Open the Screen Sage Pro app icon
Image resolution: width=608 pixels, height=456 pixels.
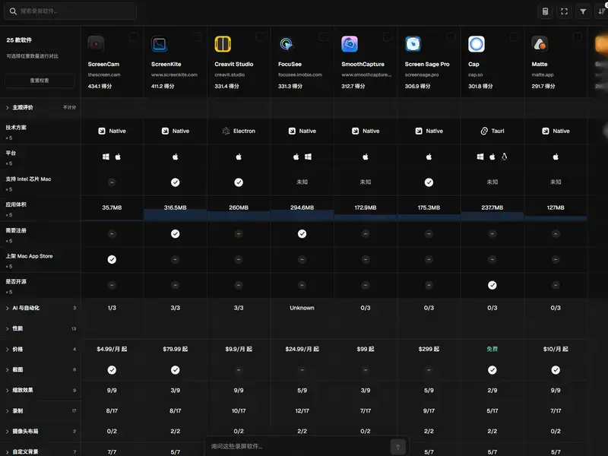pos(413,44)
